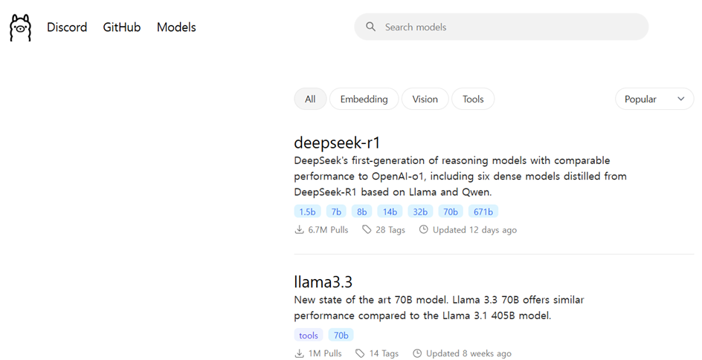Open the llama3.3 model page

point(323,282)
